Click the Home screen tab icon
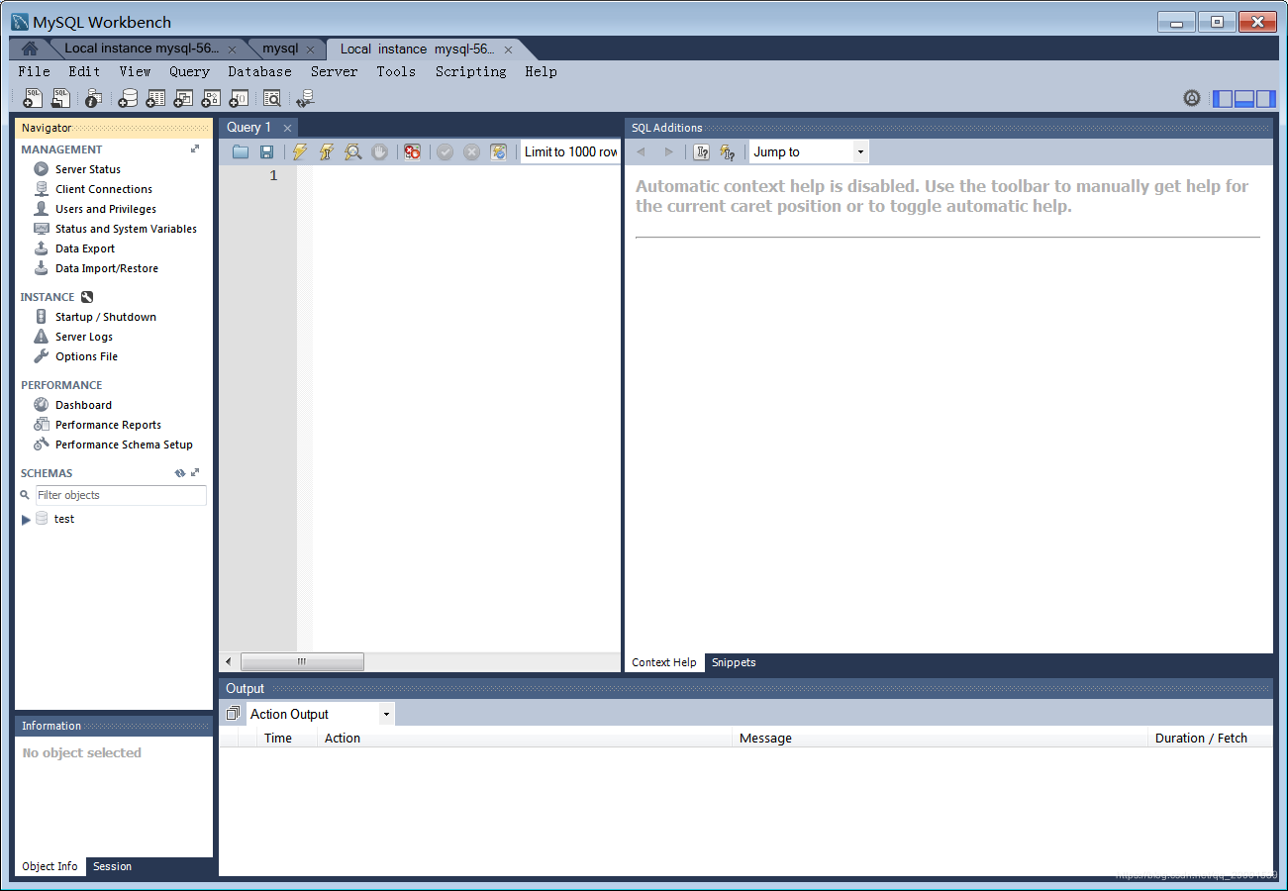The image size is (1288, 891). point(30,49)
